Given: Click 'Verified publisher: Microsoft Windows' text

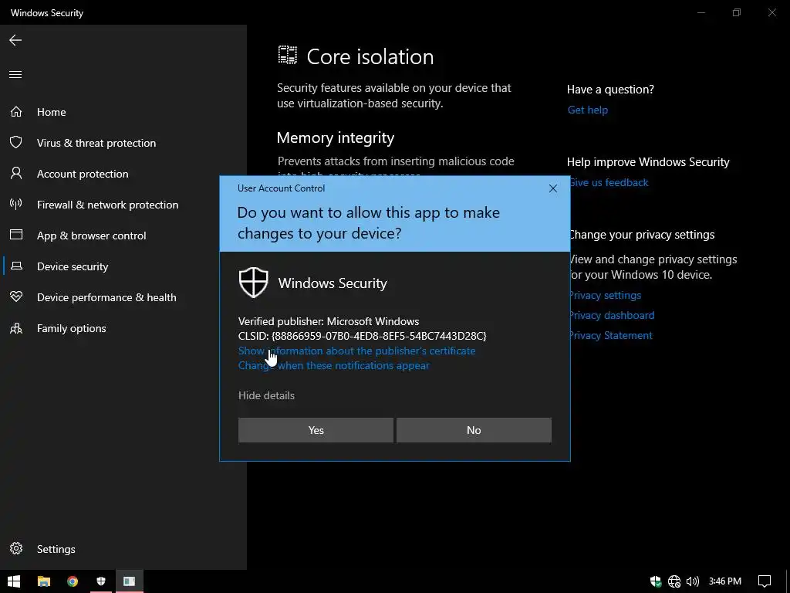Looking at the screenshot, I should (x=329, y=321).
